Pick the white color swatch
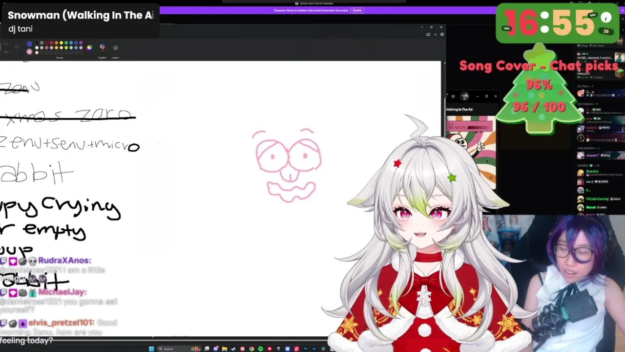Screen dimensions: 625x352 37,48
